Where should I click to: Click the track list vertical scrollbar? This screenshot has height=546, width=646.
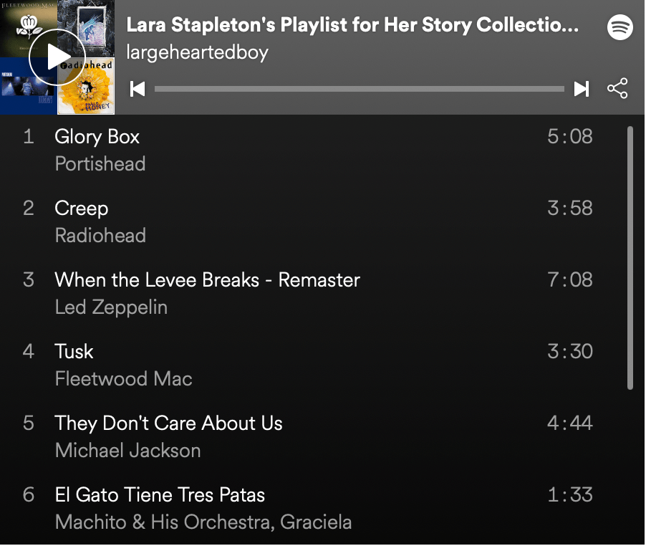(x=630, y=258)
